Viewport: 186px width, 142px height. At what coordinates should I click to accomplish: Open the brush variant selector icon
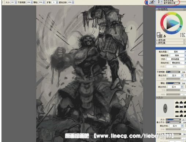point(159,2)
